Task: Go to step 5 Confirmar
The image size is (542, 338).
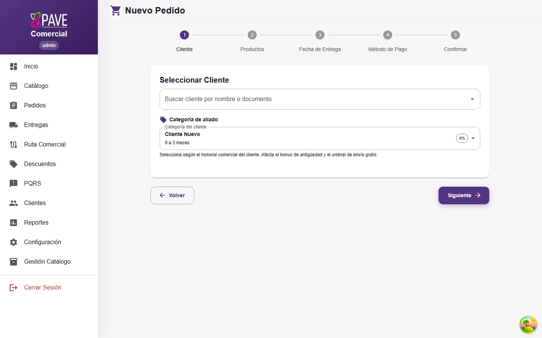Action: click(x=455, y=41)
